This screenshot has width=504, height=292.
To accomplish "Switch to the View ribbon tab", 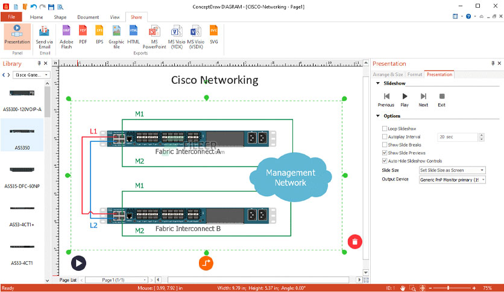I will point(115,17).
